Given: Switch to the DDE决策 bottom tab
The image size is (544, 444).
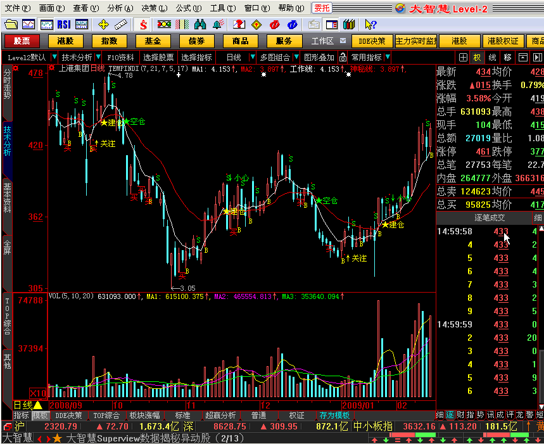Looking at the screenshot, I should click(x=68, y=415).
